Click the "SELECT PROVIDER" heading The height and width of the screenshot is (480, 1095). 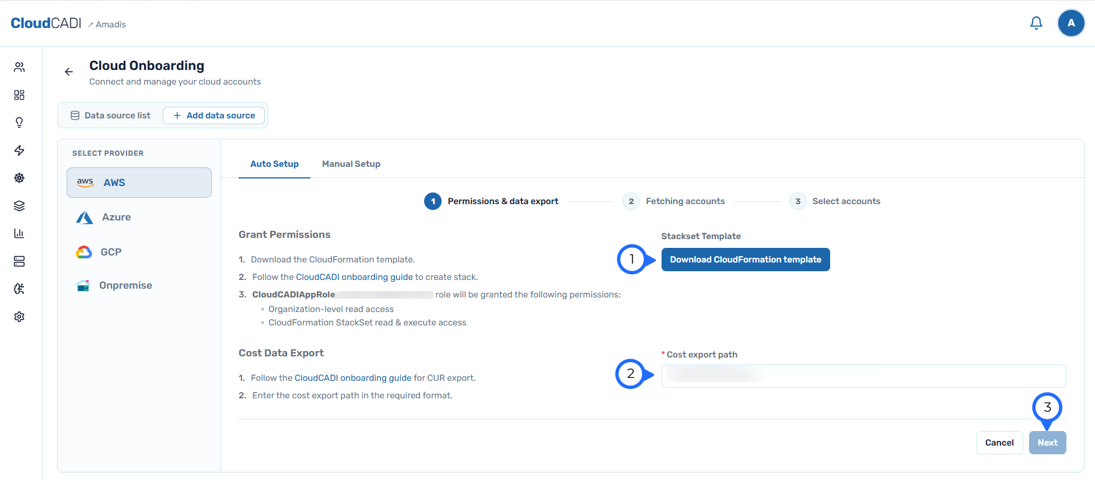point(108,153)
